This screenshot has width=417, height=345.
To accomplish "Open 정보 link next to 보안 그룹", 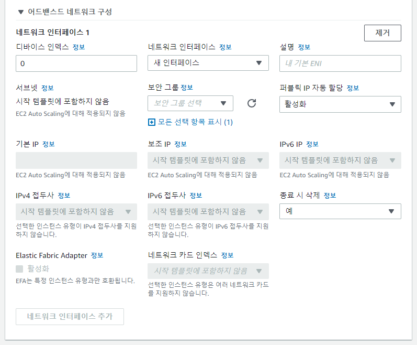I will (187, 88).
